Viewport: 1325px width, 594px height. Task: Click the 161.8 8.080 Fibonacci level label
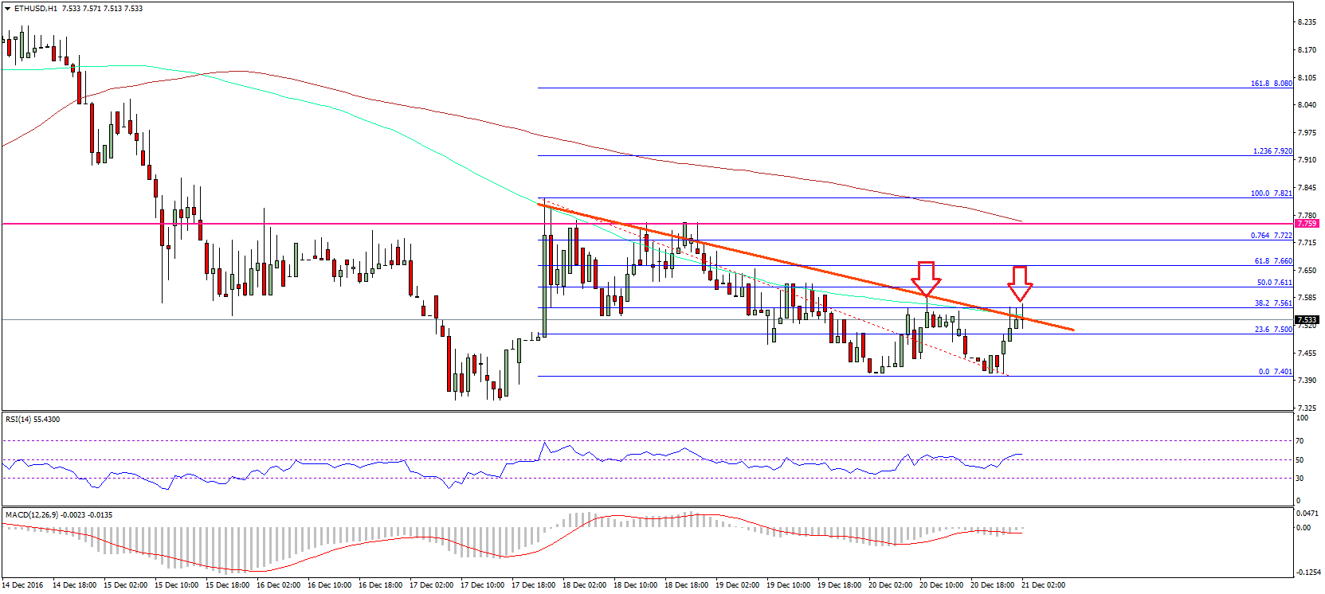click(1272, 83)
